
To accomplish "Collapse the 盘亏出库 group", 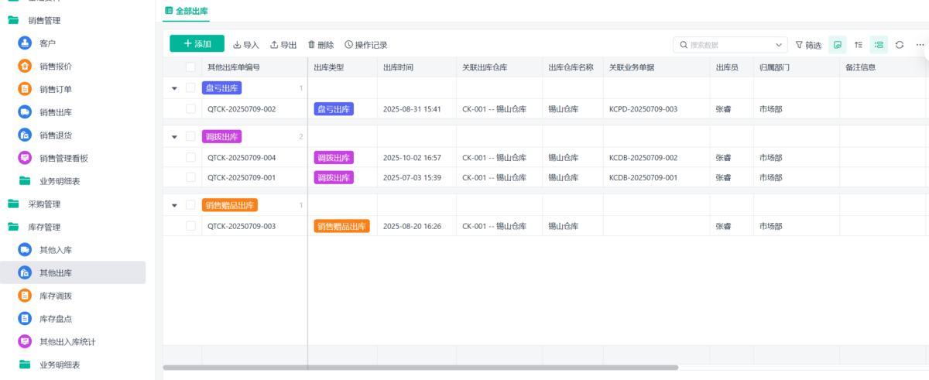I will pos(174,89).
